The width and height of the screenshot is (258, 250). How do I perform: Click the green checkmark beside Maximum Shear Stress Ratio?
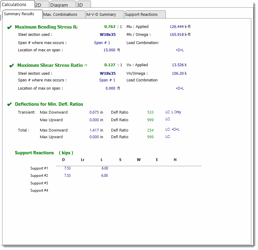(12, 66)
